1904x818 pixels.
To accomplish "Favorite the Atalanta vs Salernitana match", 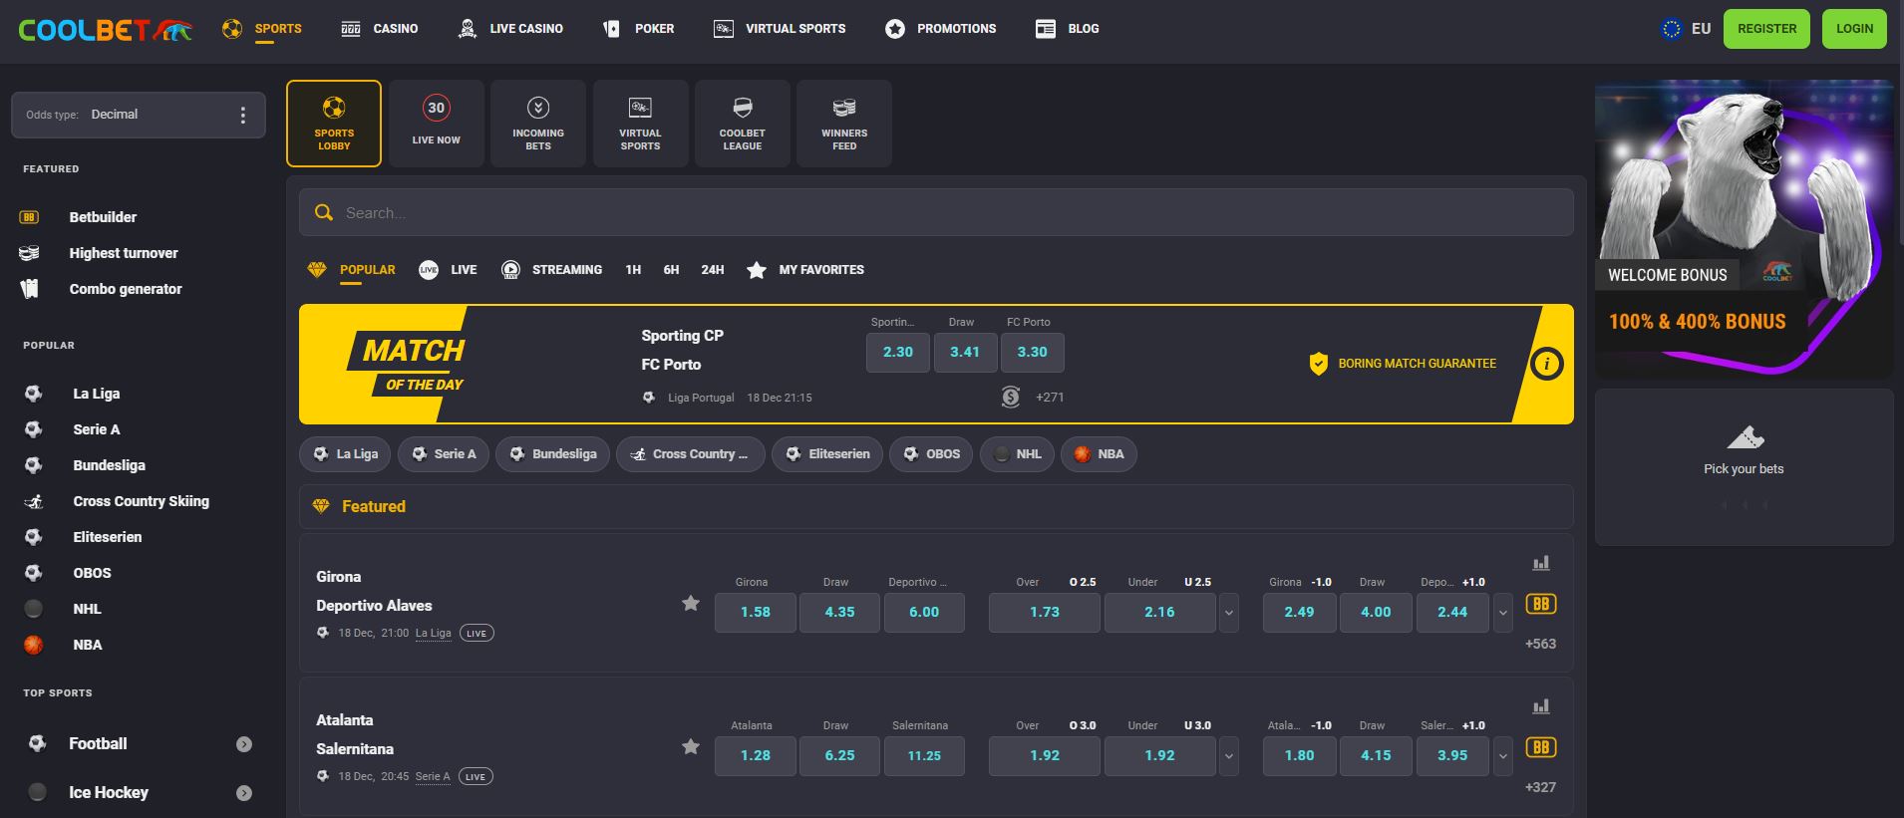I will tap(690, 746).
